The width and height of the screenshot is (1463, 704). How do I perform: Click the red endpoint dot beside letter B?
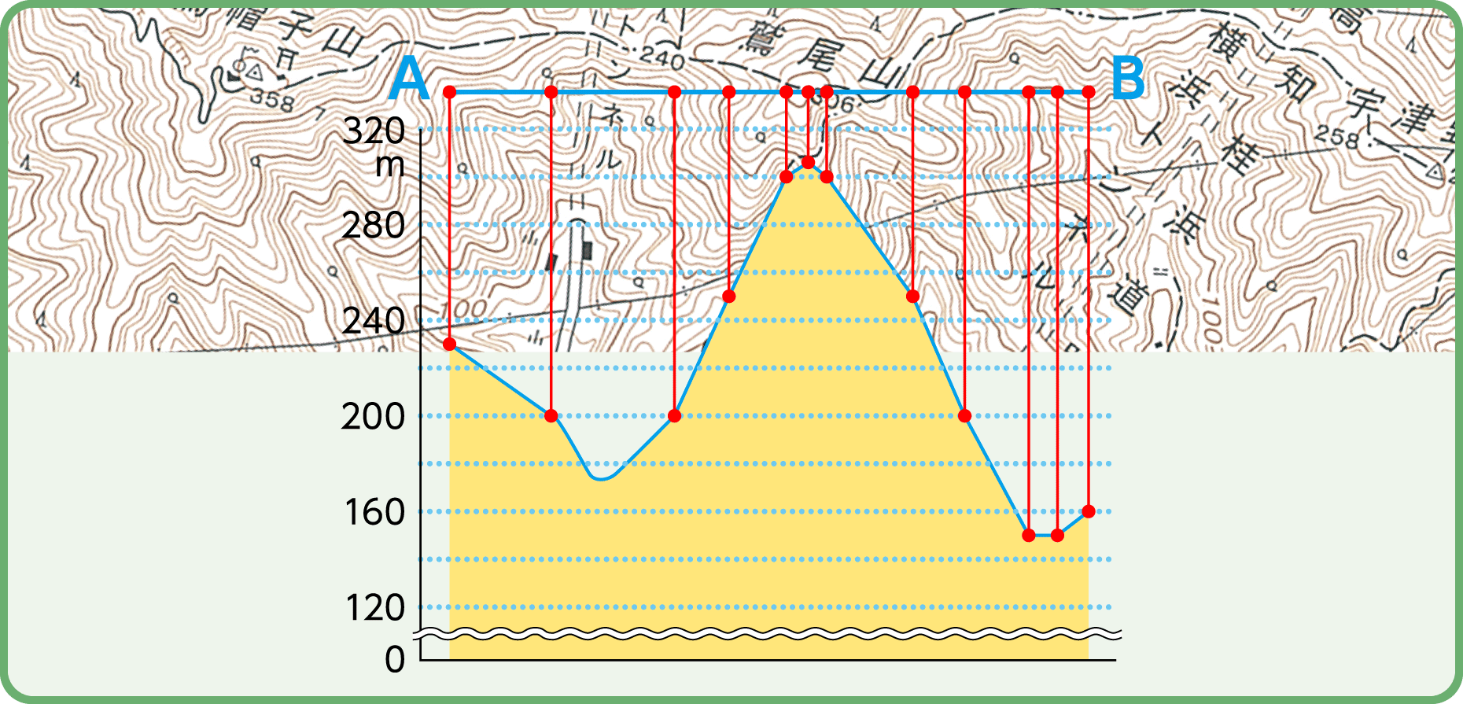coord(1089,92)
